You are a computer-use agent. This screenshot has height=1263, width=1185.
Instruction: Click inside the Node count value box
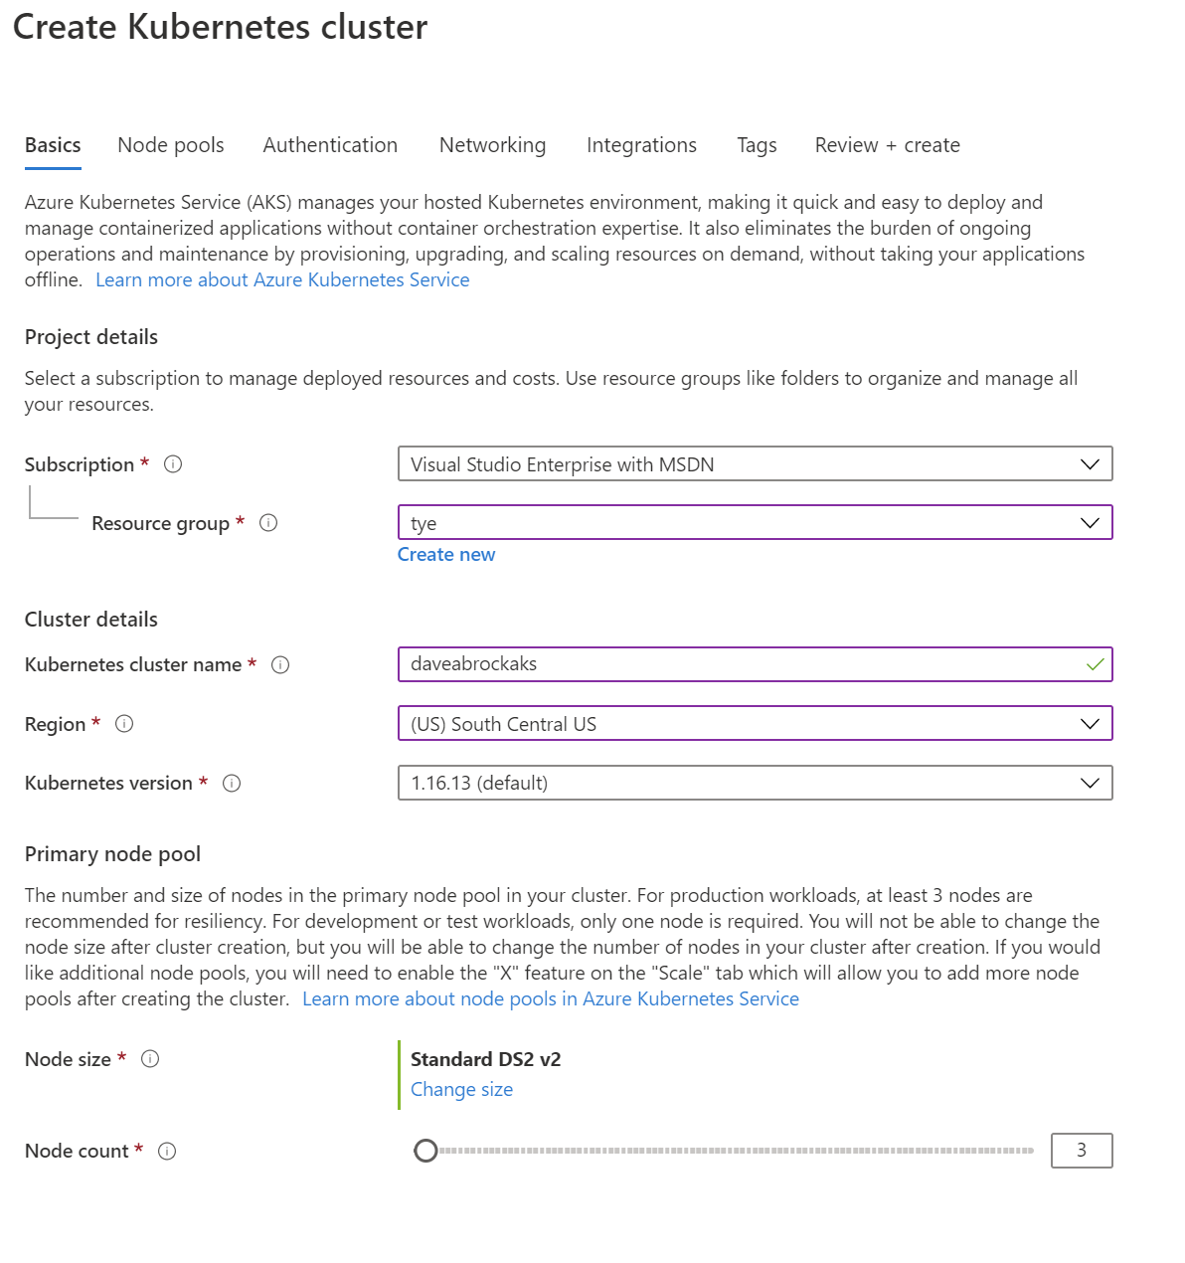[1082, 1151]
